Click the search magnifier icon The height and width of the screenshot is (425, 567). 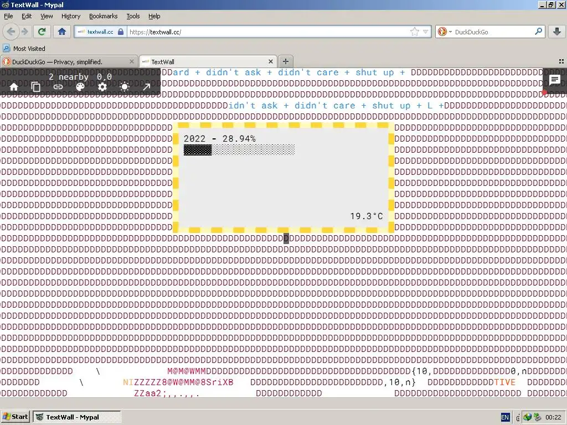click(x=538, y=32)
